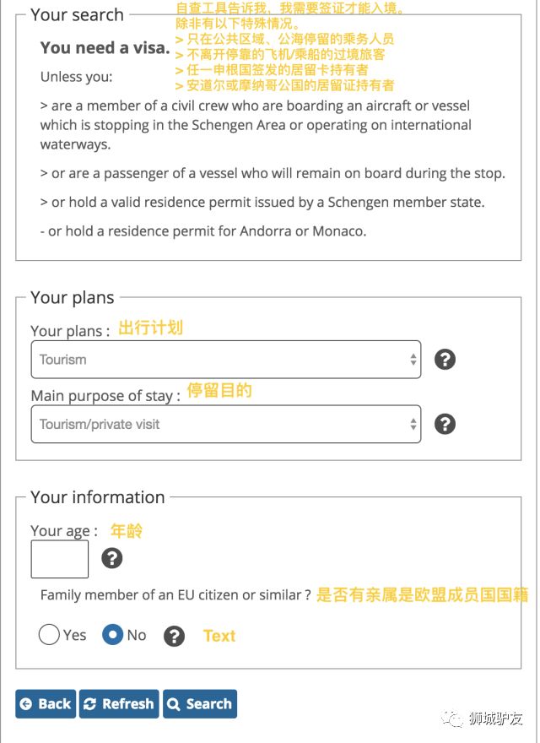Click help icon beside Your plans dropdown
This screenshot has width=540, height=743.
point(445,359)
